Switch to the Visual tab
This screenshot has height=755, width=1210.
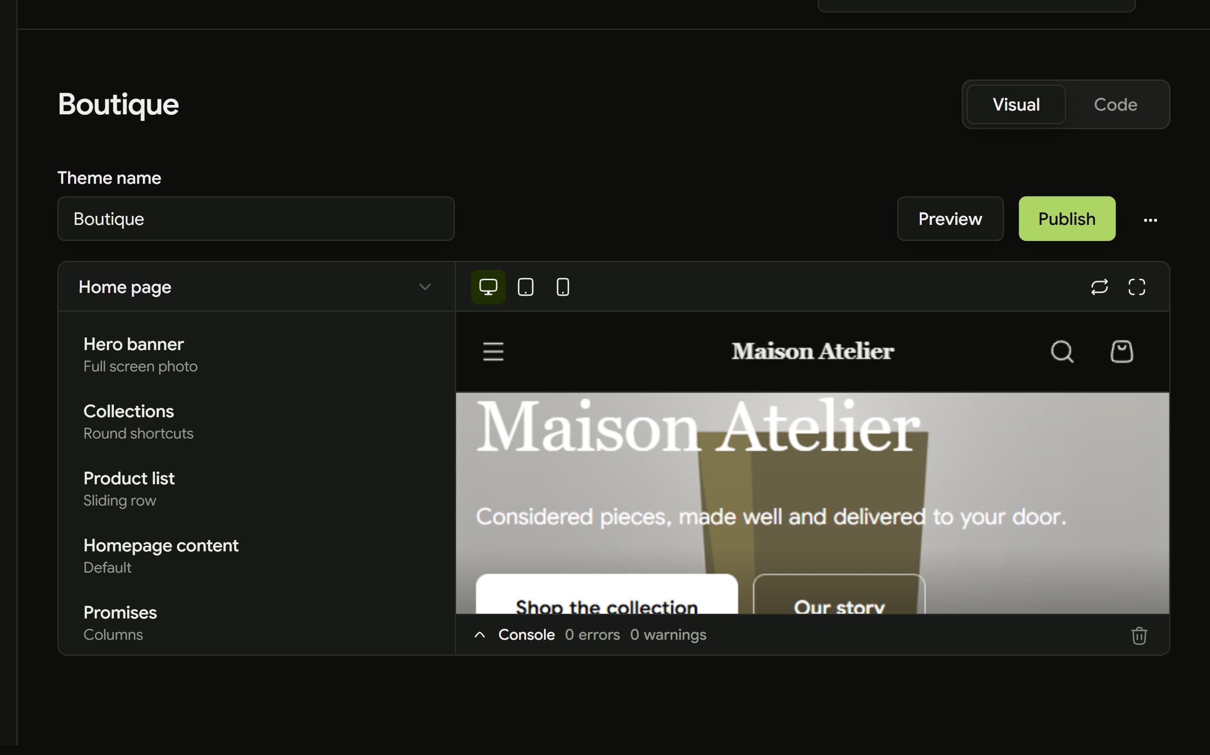click(1016, 104)
